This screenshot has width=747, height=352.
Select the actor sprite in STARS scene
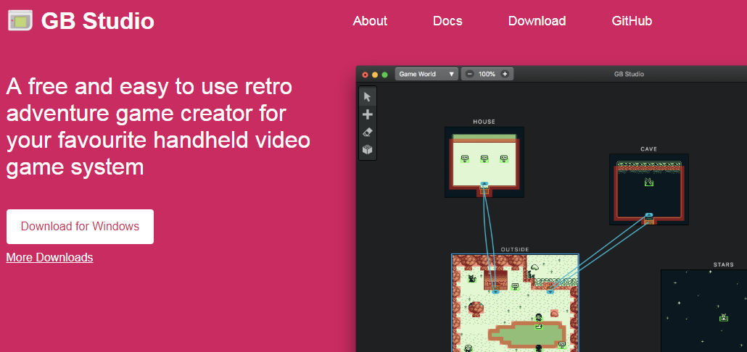click(724, 317)
